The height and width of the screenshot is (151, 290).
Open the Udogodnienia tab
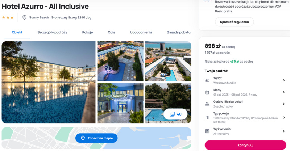[x=141, y=32]
